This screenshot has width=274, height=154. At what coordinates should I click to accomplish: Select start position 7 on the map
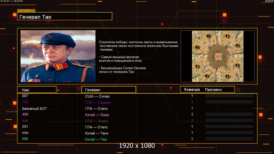pos(197,47)
